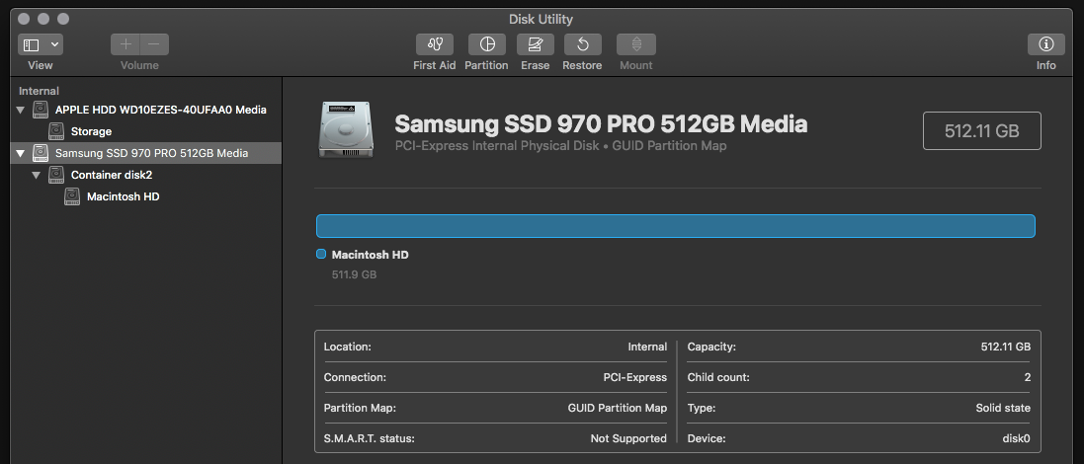Viewport: 1084px width, 464px height.
Task: Toggle the sidebar View button
Action: (31, 44)
